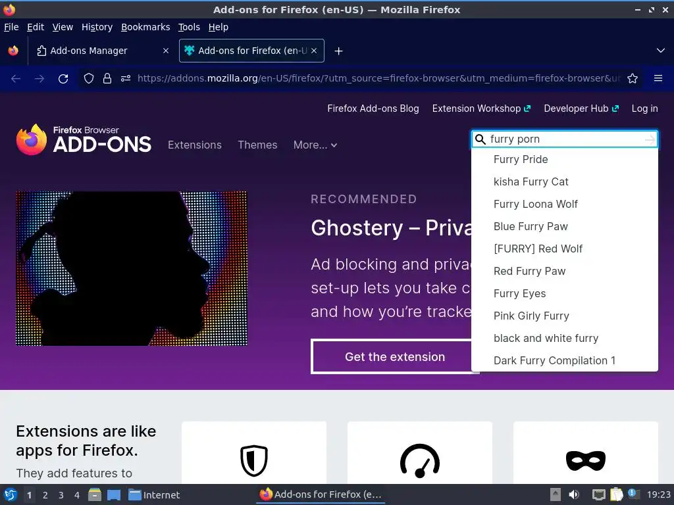Click the Ghostery recommended extension title
The image size is (674, 505).
(x=391, y=228)
